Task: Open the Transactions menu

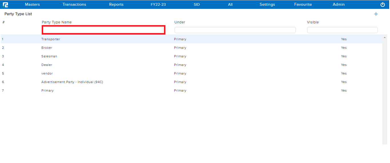Action: pos(74,5)
